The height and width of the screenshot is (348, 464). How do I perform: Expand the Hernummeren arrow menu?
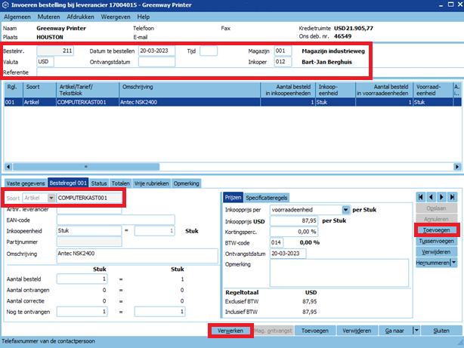coord(453,263)
